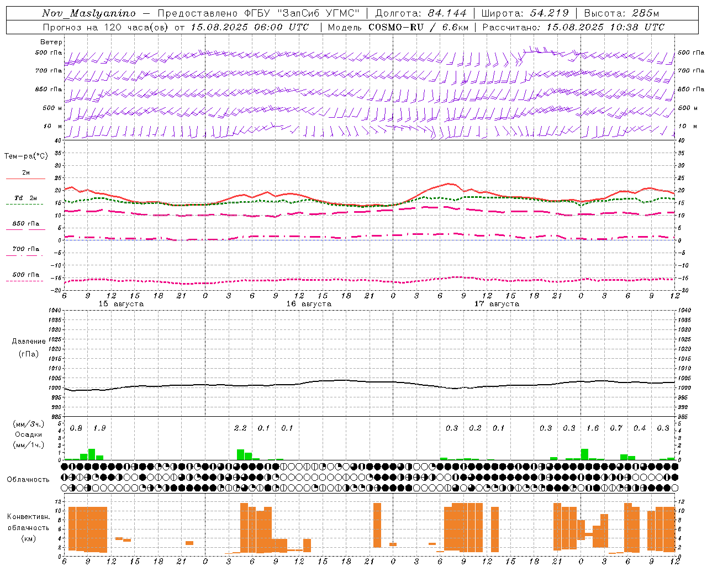Click the "15 августа" date label

pos(121,304)
